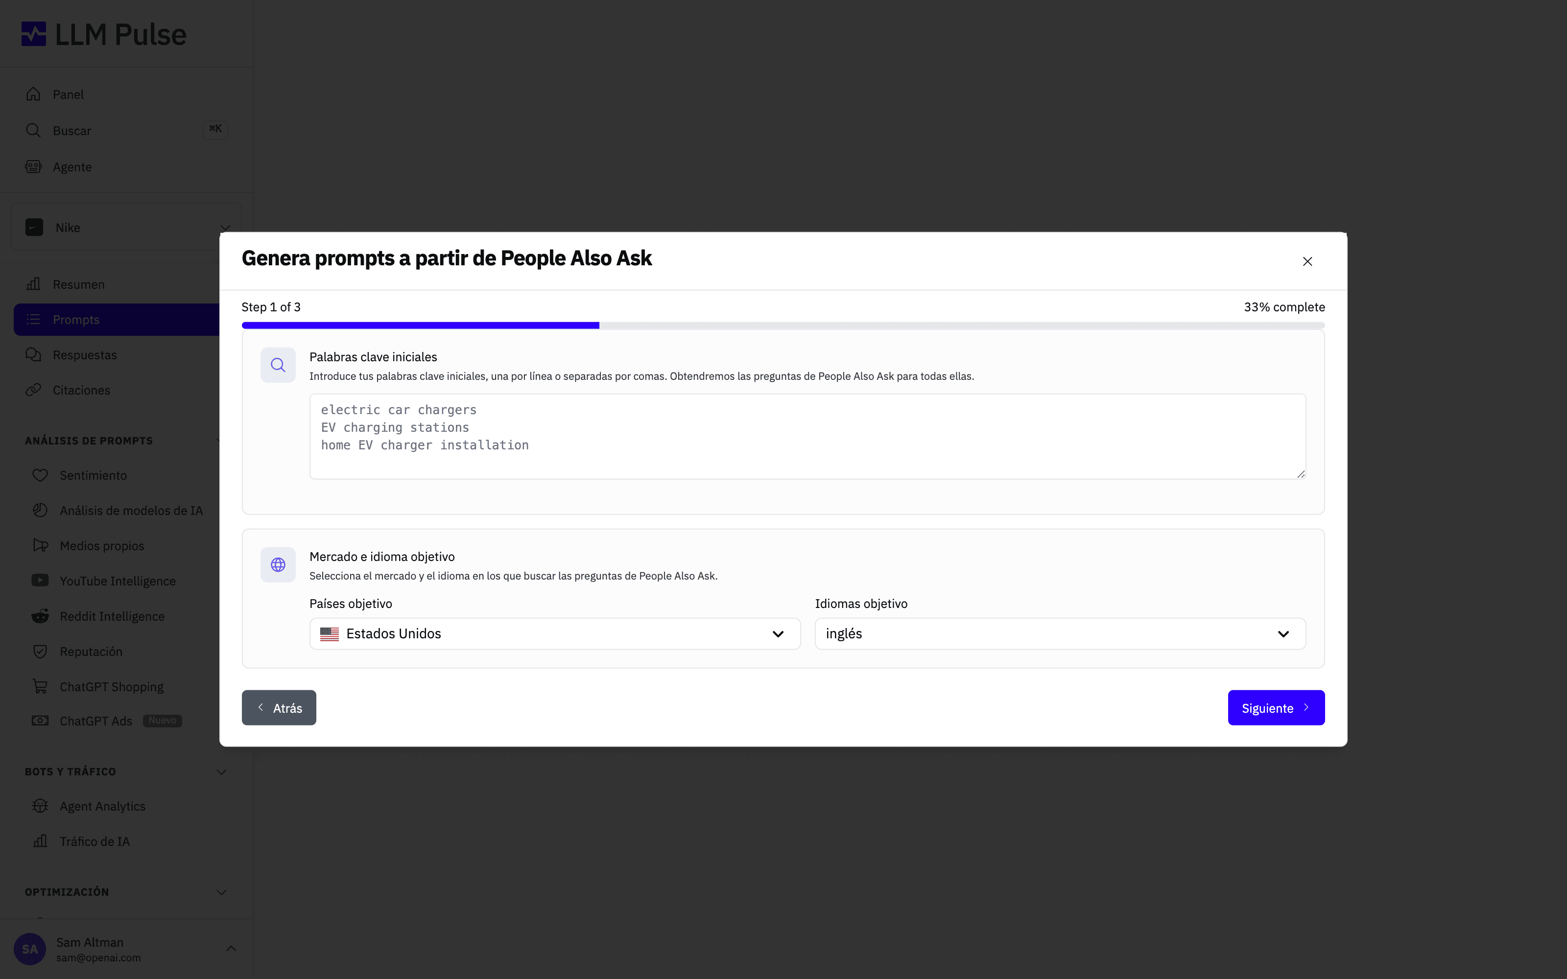Click the globe icon beside Mercado e idioma

tap(278, 564)
